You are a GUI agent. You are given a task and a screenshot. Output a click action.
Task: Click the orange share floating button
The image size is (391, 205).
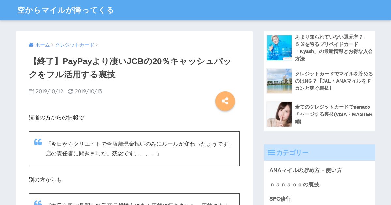coord(225,101)
